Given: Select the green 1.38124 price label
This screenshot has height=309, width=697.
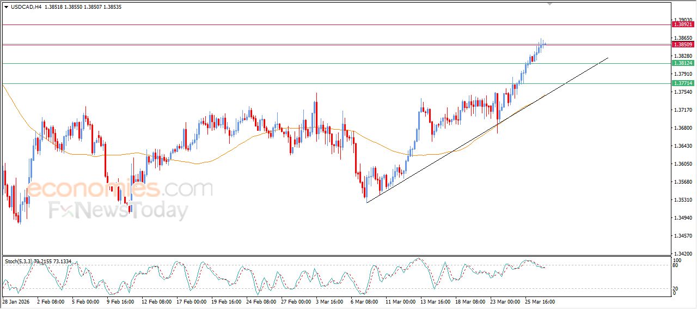Looking at the screenshot, I should pyautogui.click(x=683, y=63).
